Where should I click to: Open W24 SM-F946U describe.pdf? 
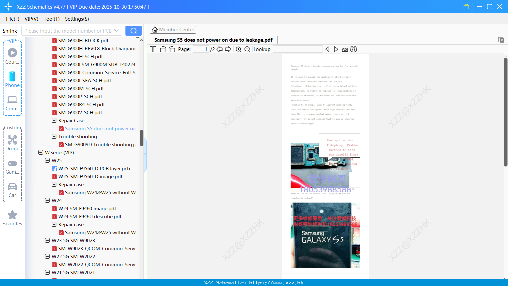(90, 216)
